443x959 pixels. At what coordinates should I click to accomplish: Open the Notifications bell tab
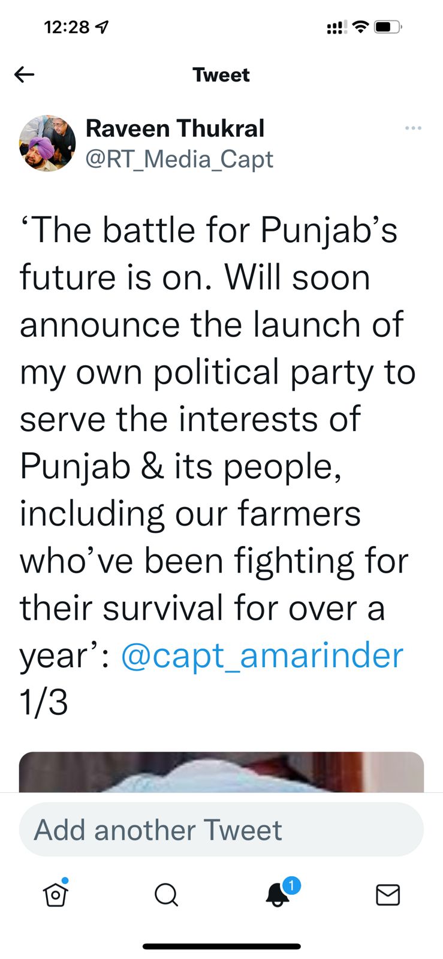[x=278, y=894]
